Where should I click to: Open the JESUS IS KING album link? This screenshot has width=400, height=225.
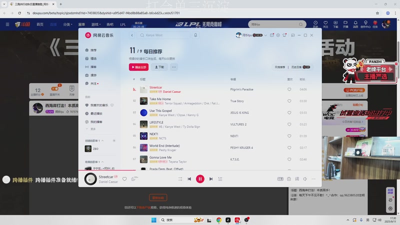click(239, 113)
